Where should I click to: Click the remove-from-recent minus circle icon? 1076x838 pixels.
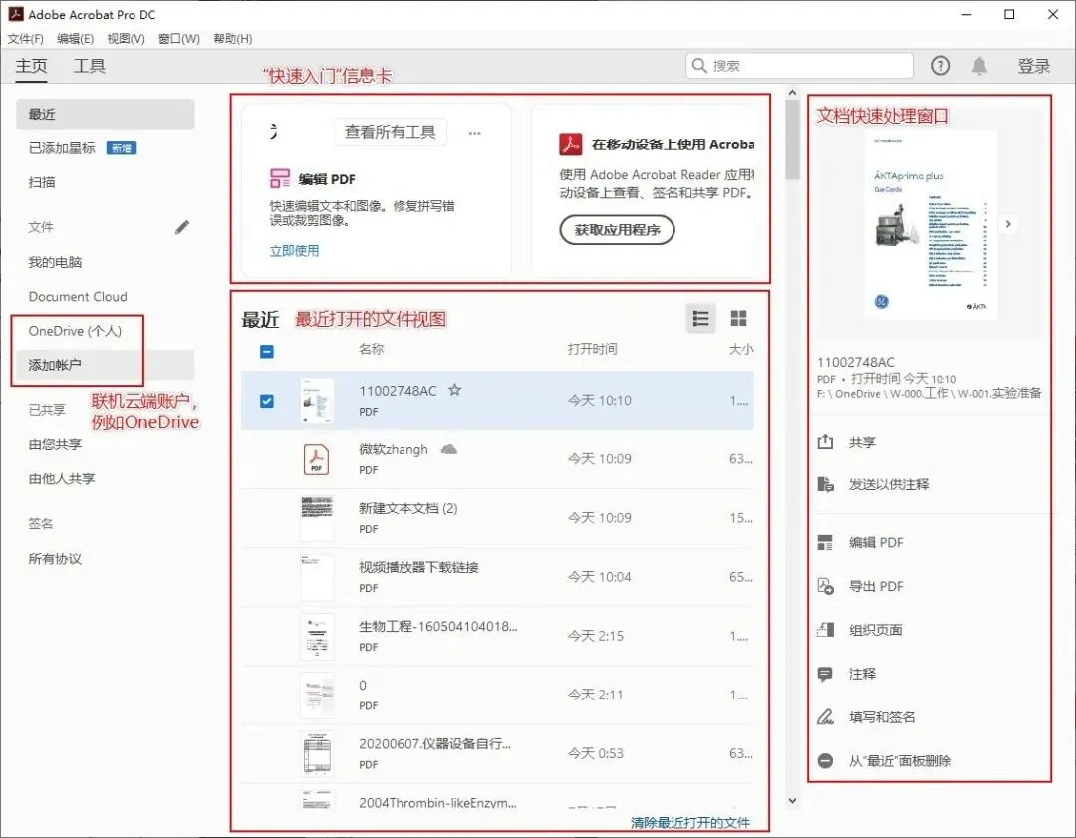[825, 760]
